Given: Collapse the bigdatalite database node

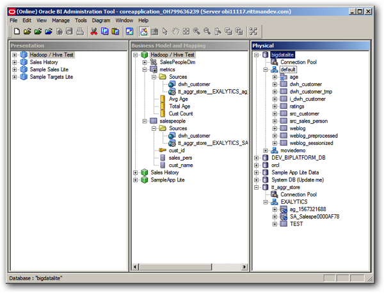Looking at the screenshot, I should [256, 55].
